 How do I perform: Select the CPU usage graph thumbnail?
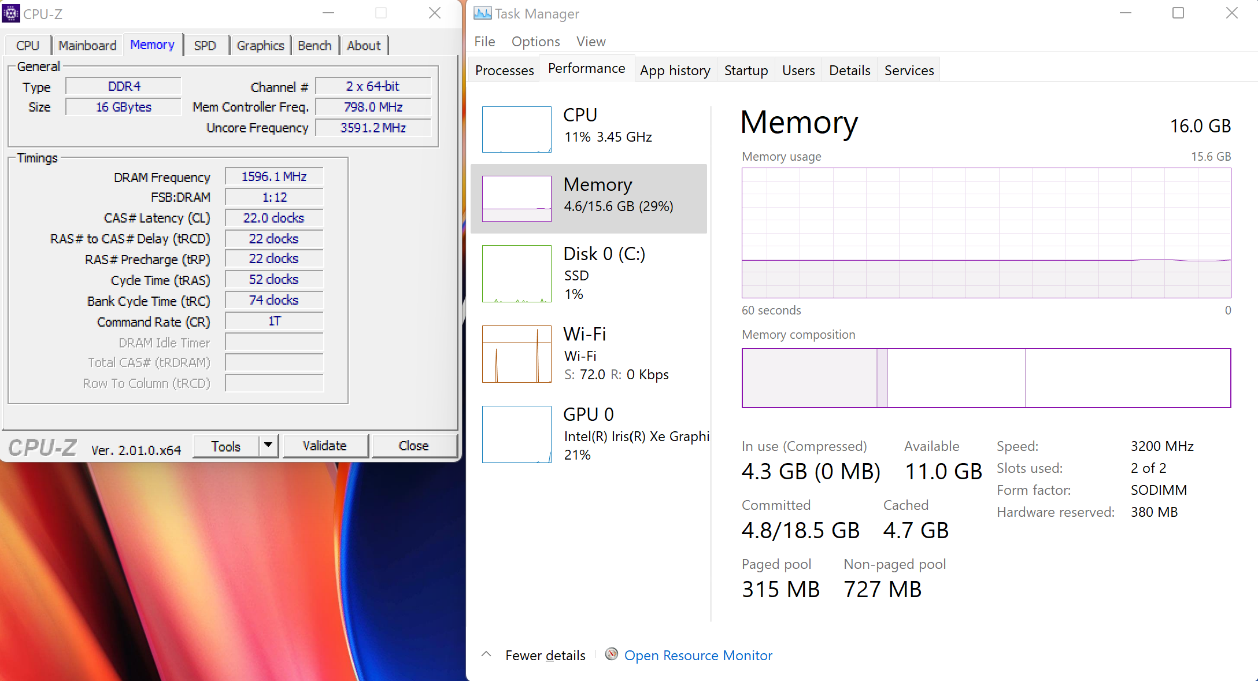[x=516, y=129]
